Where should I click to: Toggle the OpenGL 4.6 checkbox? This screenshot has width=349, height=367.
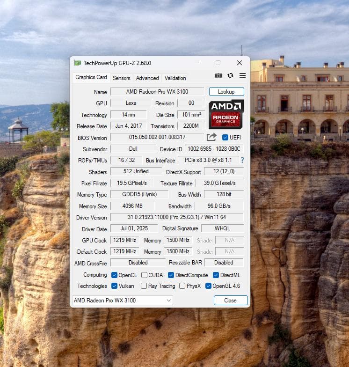pos(208,286)
